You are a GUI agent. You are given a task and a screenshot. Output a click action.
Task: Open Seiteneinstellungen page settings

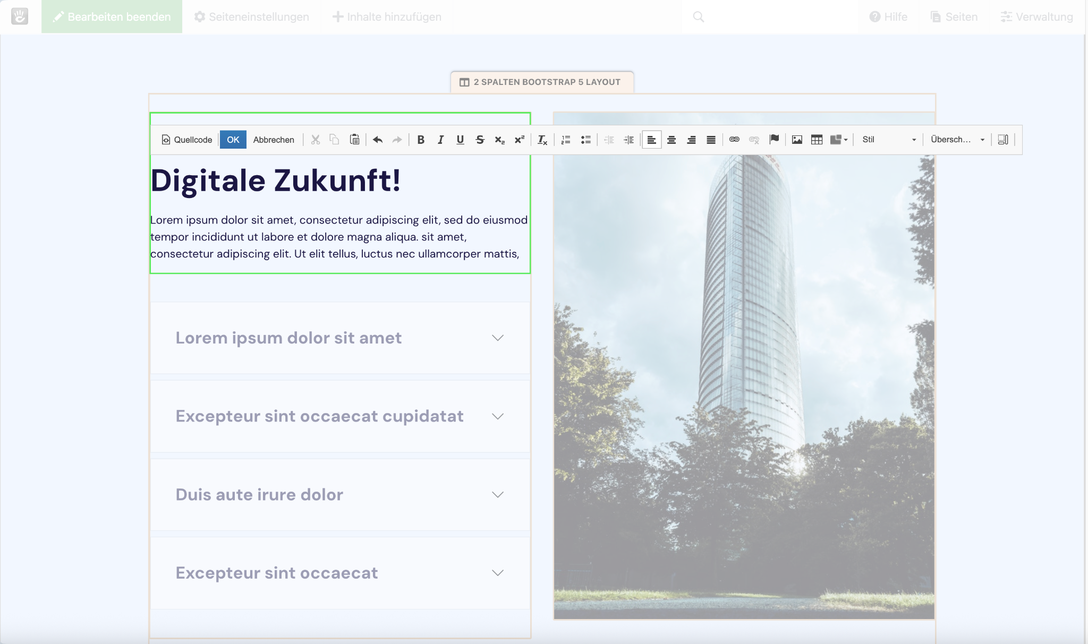(x=252, y=17)
